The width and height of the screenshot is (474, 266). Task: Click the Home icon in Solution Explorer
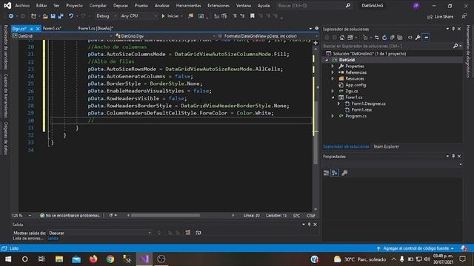pos(342,38)
